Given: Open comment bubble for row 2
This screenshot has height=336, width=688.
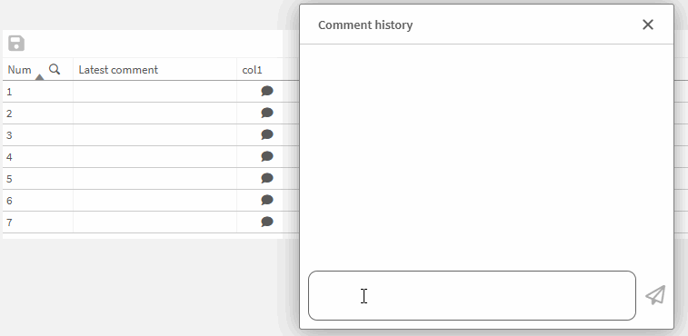Looking at the screenshot, I should tap(267, 113).
